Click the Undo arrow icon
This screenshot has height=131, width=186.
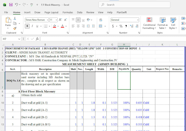(16, 5)
